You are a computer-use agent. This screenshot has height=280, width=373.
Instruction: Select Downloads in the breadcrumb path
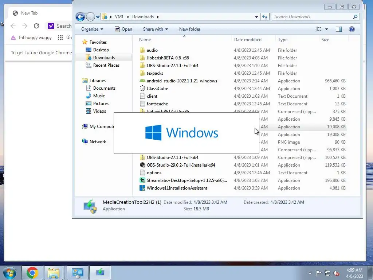(x=143, y=17)
